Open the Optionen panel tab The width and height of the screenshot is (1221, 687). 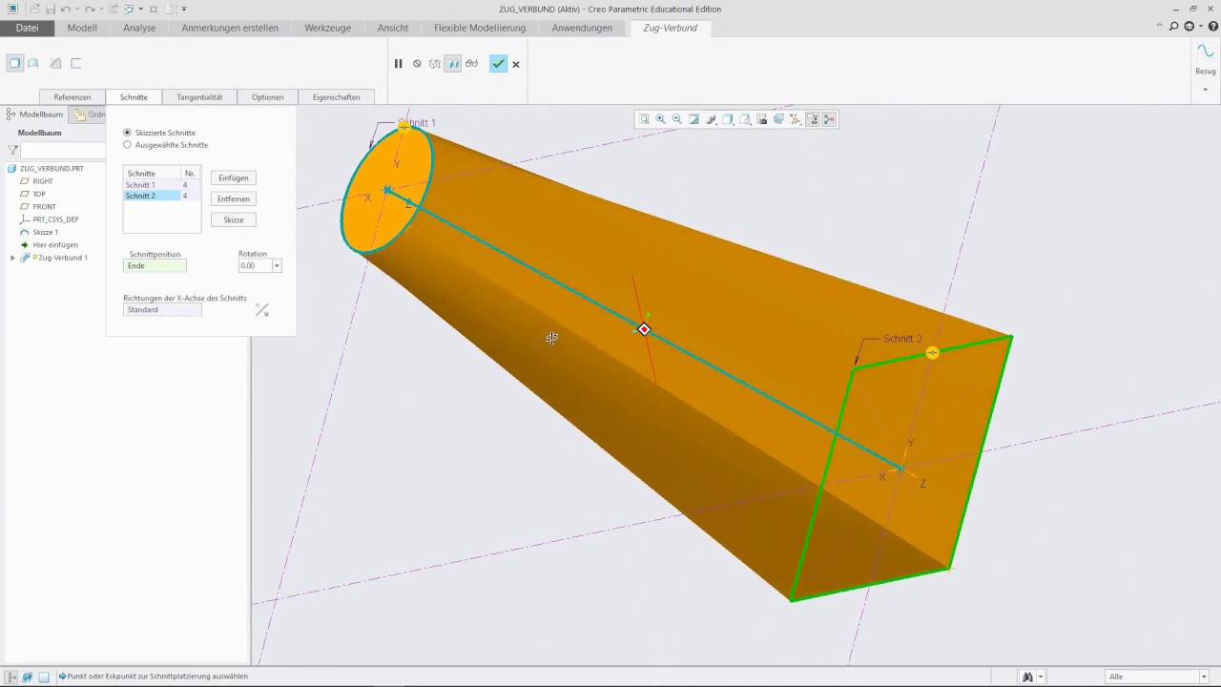[267, 97]
